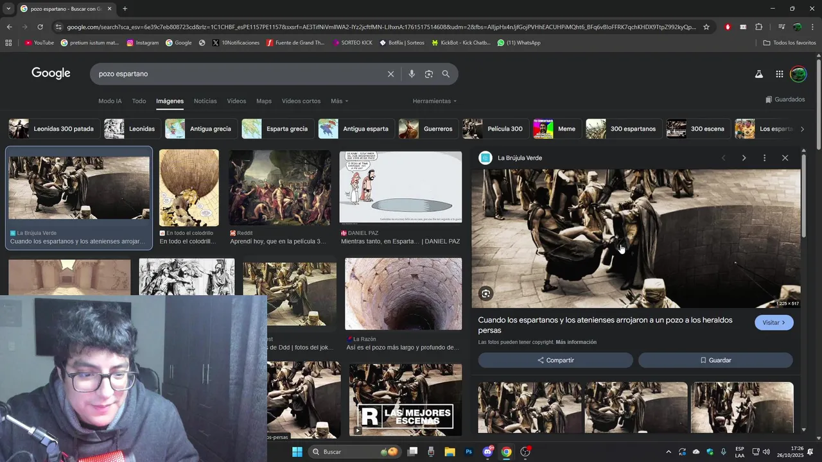Viewport: 822px width, 462px height.
Task: Open volume control in system tray
Action: coord(766,452)
